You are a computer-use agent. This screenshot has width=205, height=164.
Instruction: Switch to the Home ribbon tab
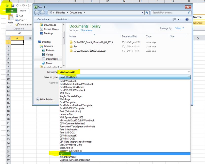point(23,11)
